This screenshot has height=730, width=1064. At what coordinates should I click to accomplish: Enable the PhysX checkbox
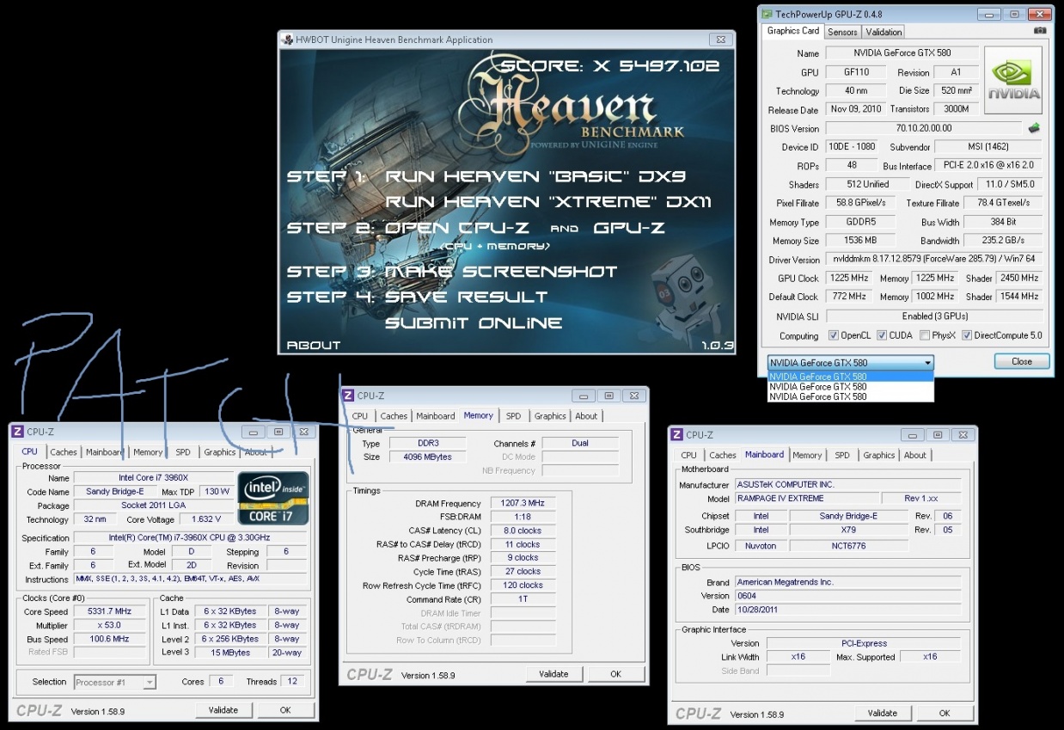click(x=924, y=335)
